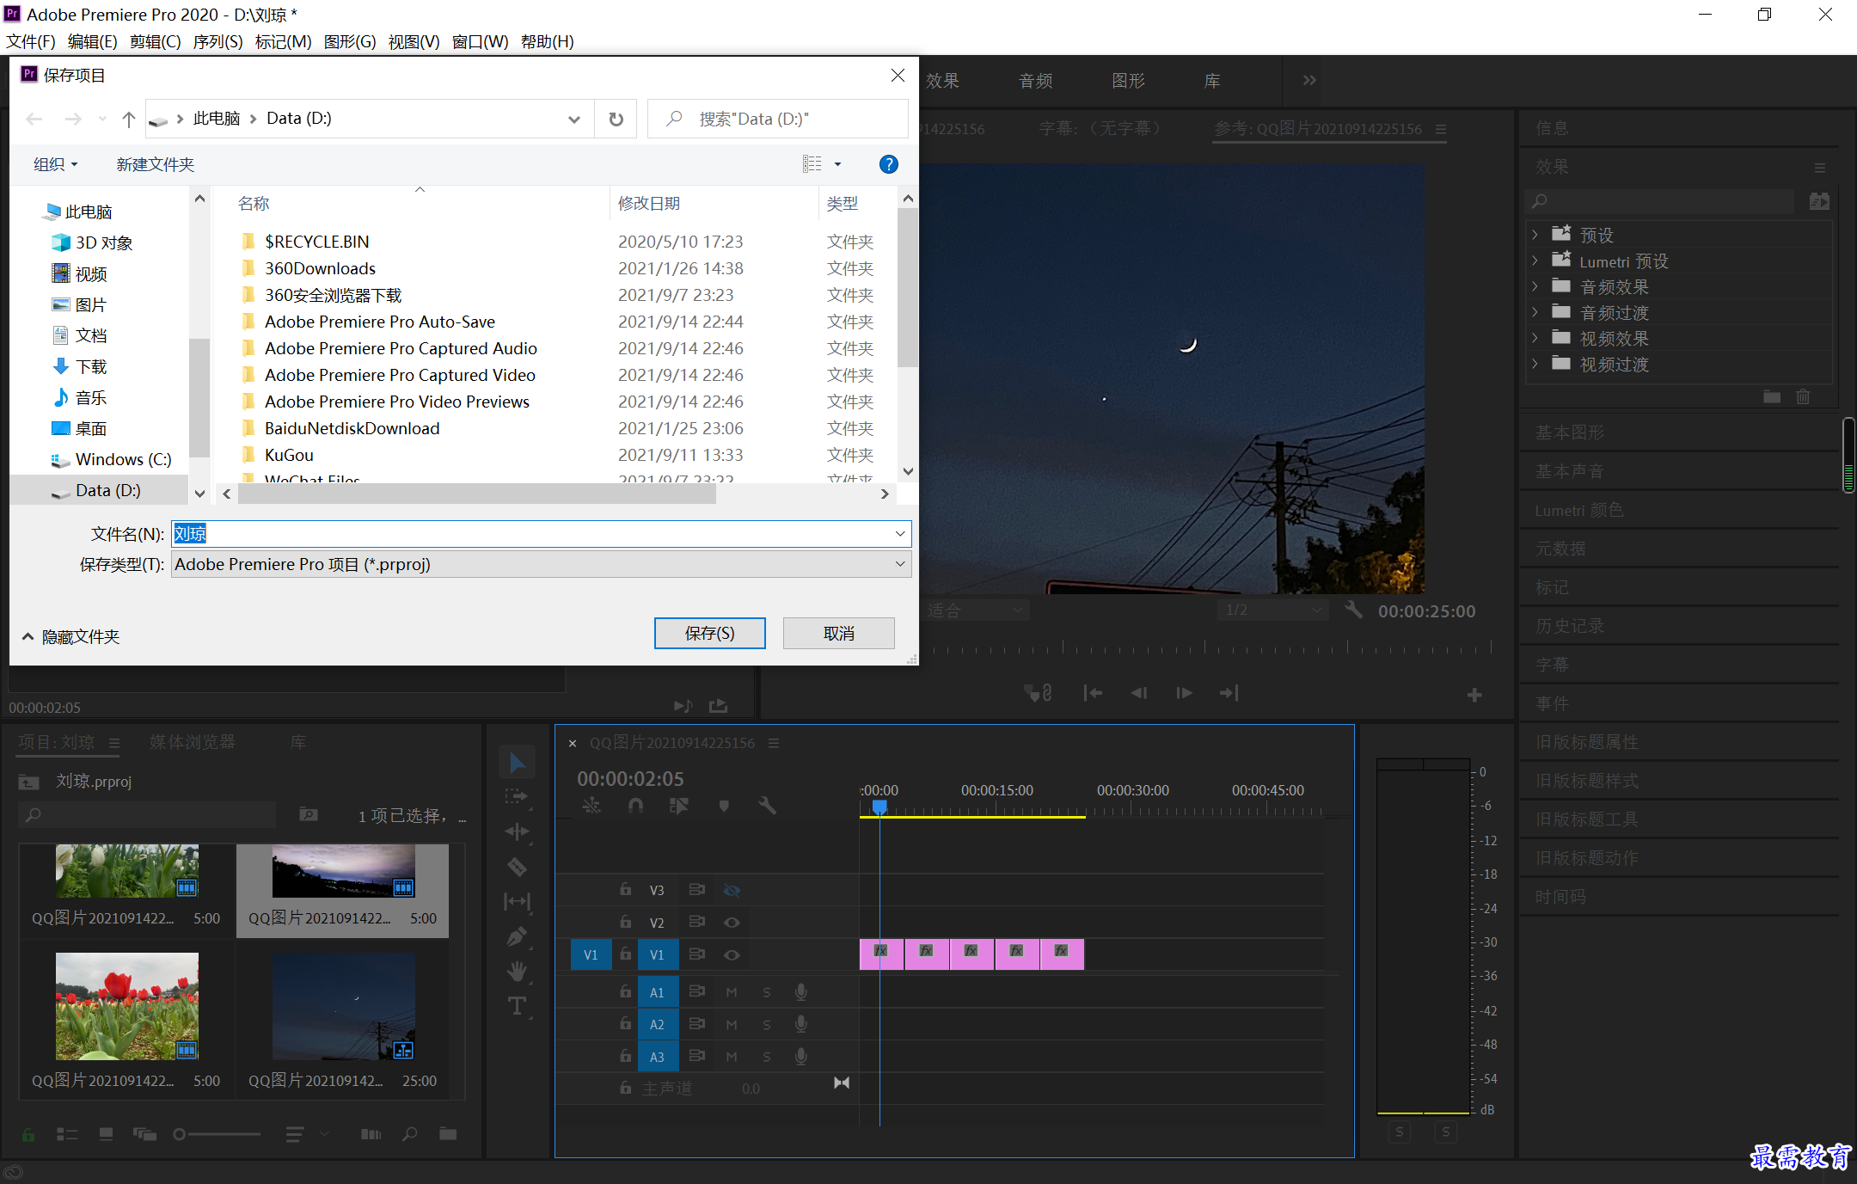
Task: Solo audio track A2
Action: (x=767, y=1024)
